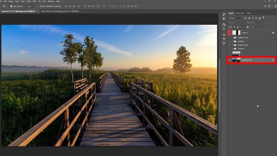277x156 pixels.
Task: Open the Layer menu
Action: click(x=17, y=1)
